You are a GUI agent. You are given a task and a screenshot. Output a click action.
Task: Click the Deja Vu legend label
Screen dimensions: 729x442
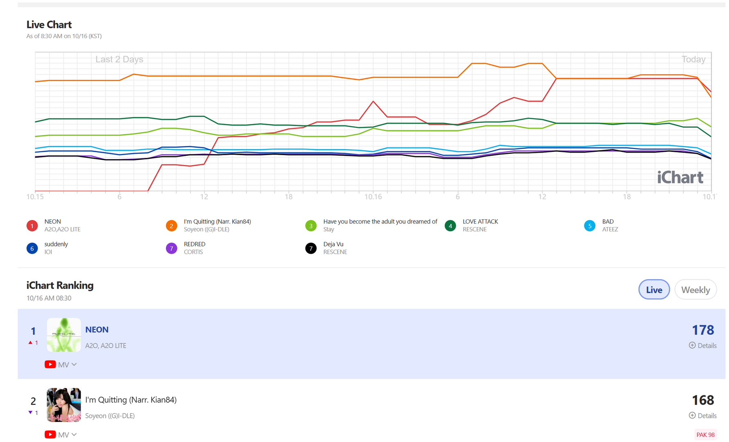pos(333,244)
